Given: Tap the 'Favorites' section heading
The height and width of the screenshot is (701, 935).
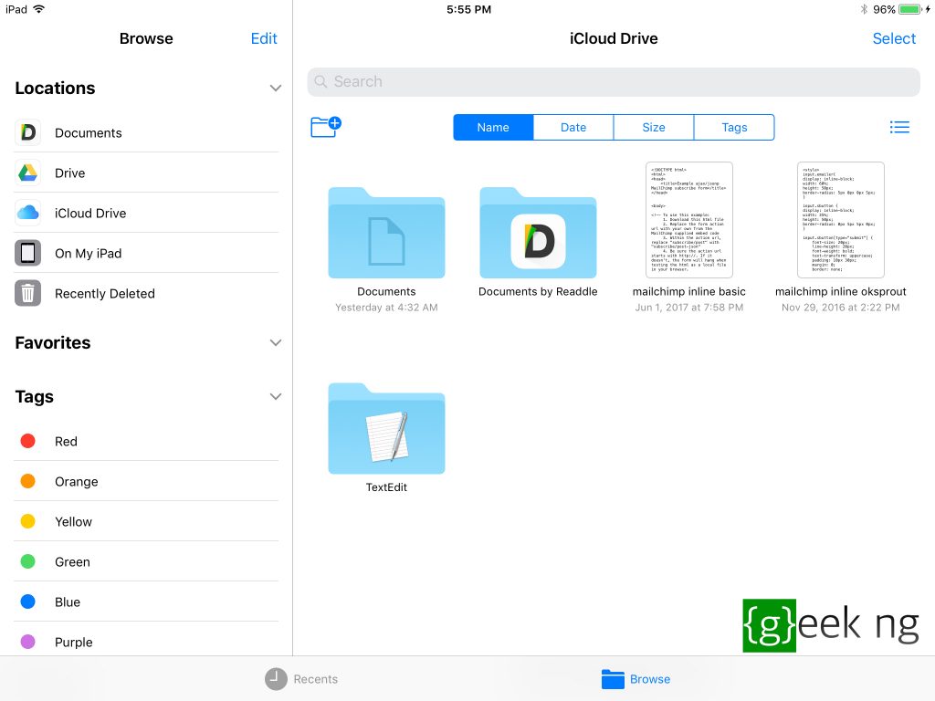Looking at the screenshot, I should click(x=53, y=343).
